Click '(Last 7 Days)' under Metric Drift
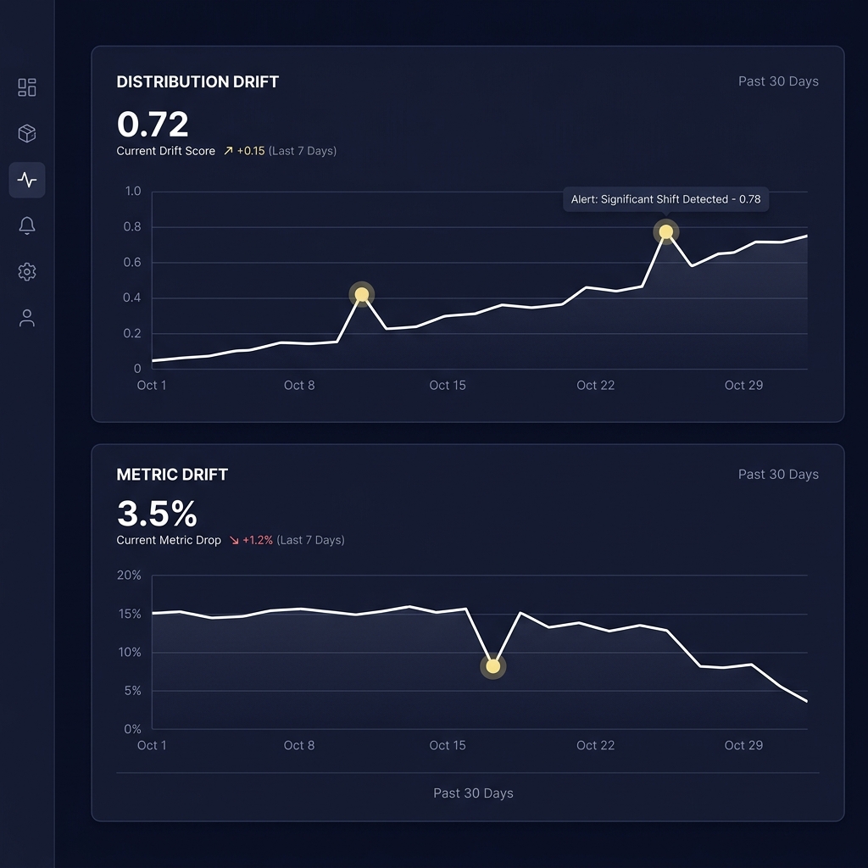 point(310,540)
